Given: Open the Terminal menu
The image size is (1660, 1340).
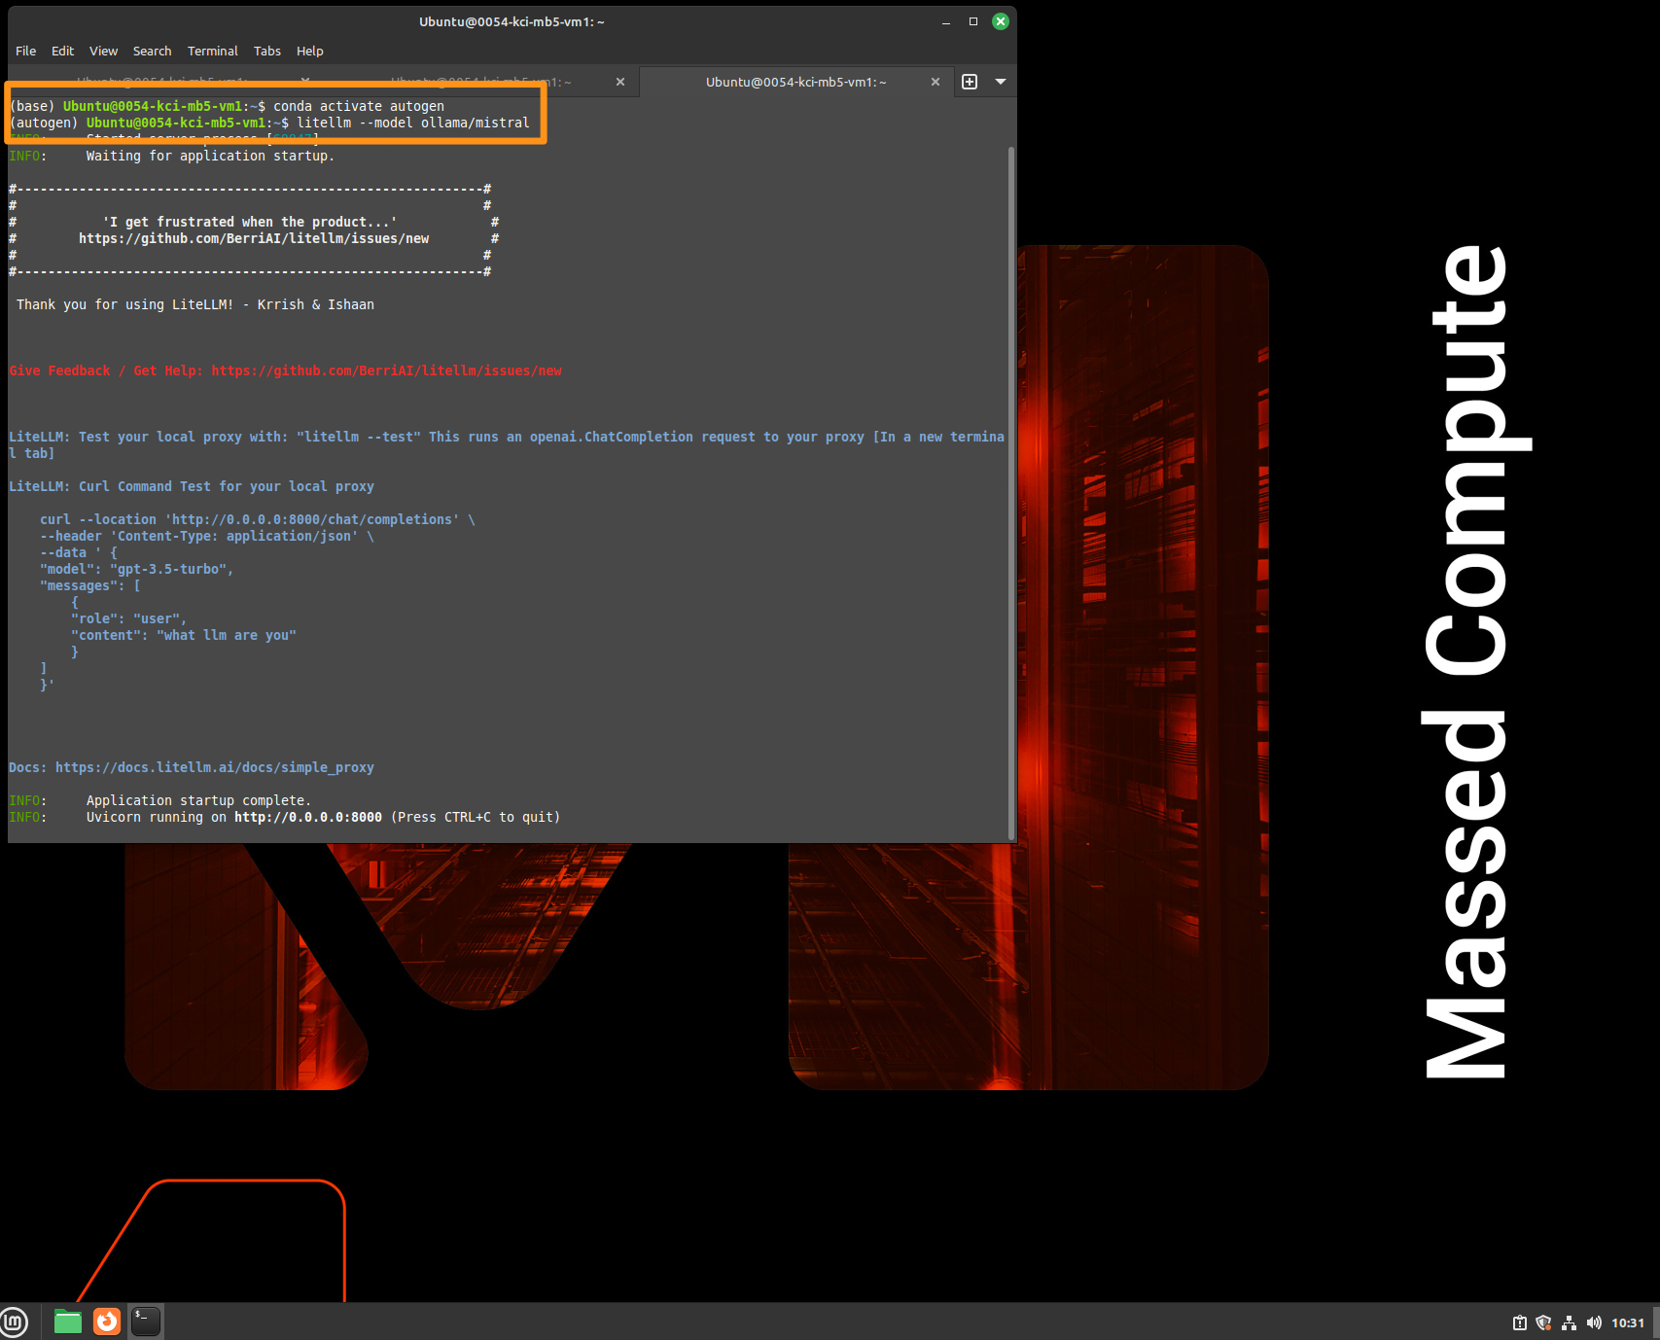Looking at the screenshot, I should point(212,51).
